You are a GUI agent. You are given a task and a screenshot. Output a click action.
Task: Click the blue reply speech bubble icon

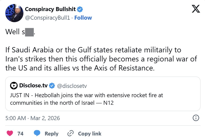[37, 133]
